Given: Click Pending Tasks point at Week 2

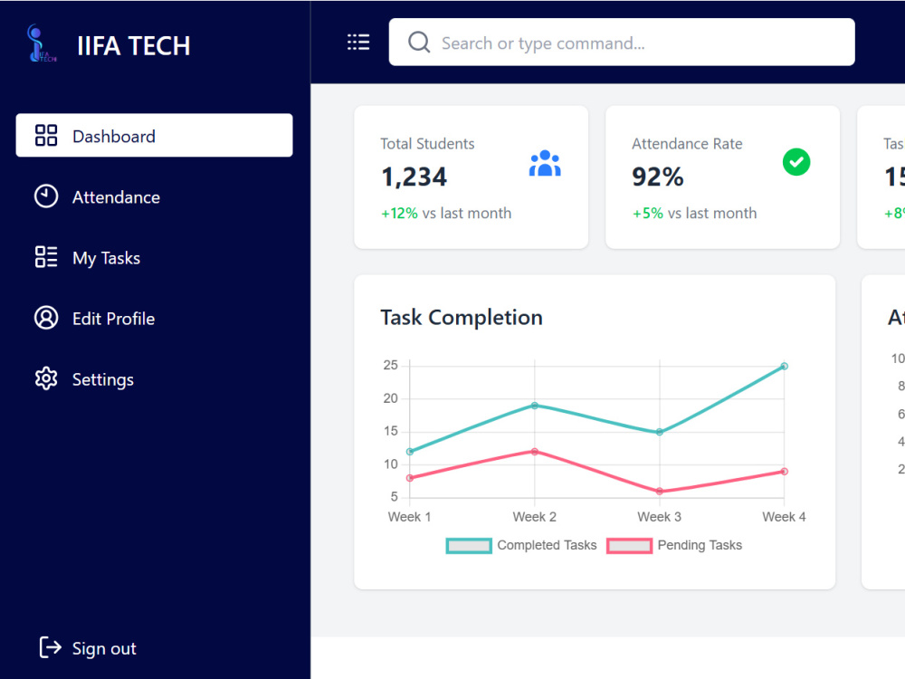Looking at the screenshot, I should (535, 452).
